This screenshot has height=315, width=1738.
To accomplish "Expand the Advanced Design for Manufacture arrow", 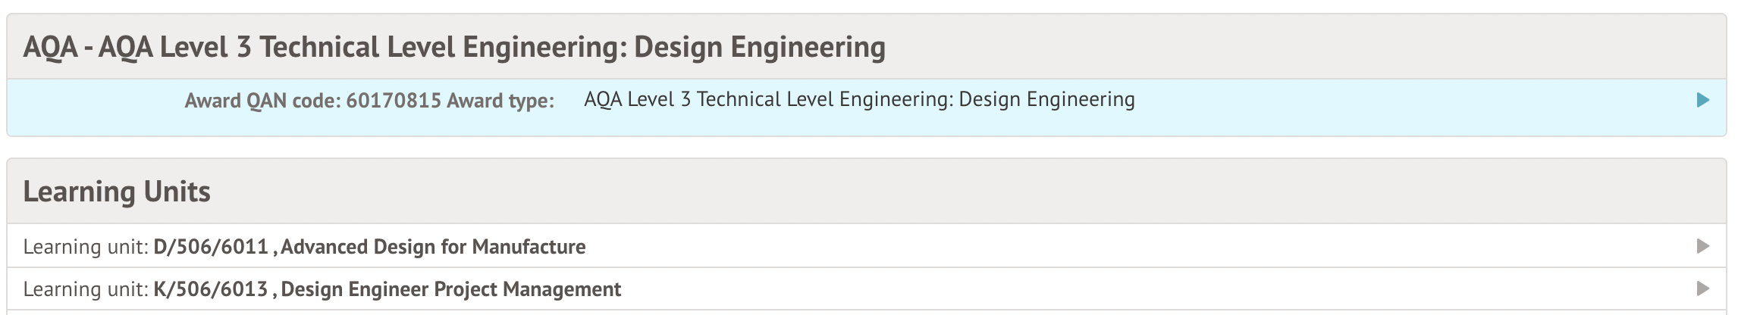I will click(x=1702, y=246).
